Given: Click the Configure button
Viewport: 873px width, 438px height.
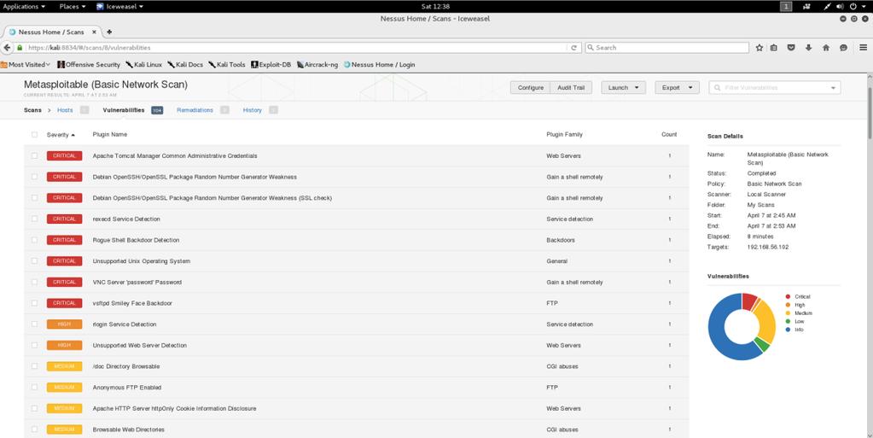Looking at the screenshot, I should [x=531, y=87].
